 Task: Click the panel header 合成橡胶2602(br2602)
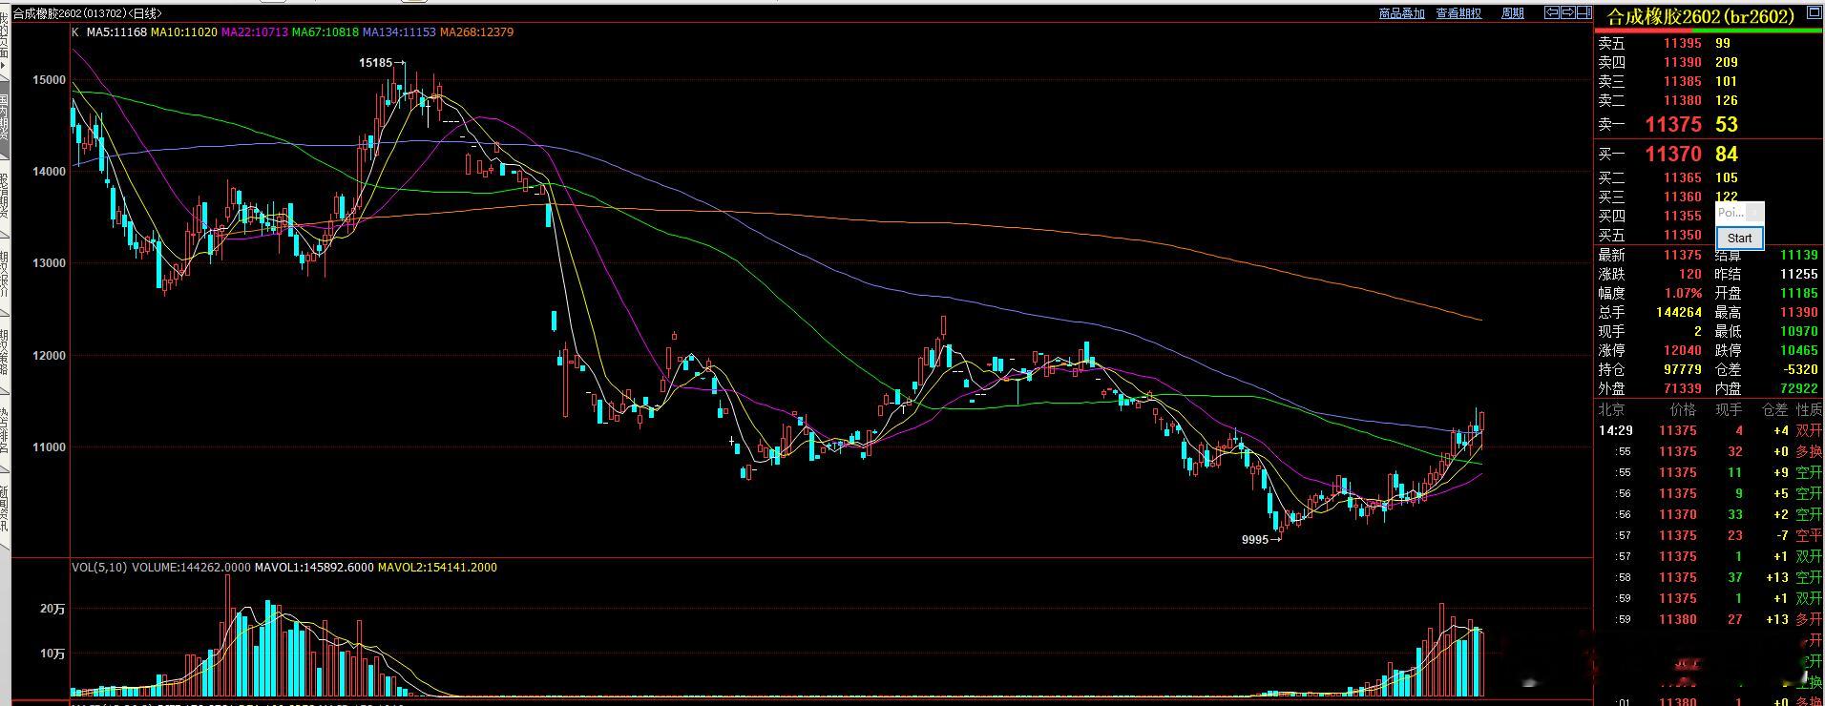[1701, 16]
